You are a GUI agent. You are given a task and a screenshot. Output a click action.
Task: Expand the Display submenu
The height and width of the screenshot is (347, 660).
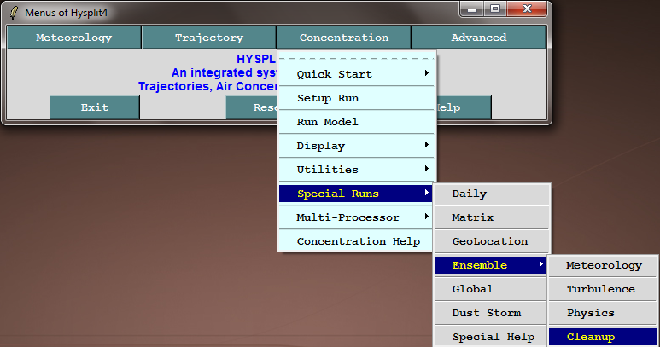tap(356, 146)
